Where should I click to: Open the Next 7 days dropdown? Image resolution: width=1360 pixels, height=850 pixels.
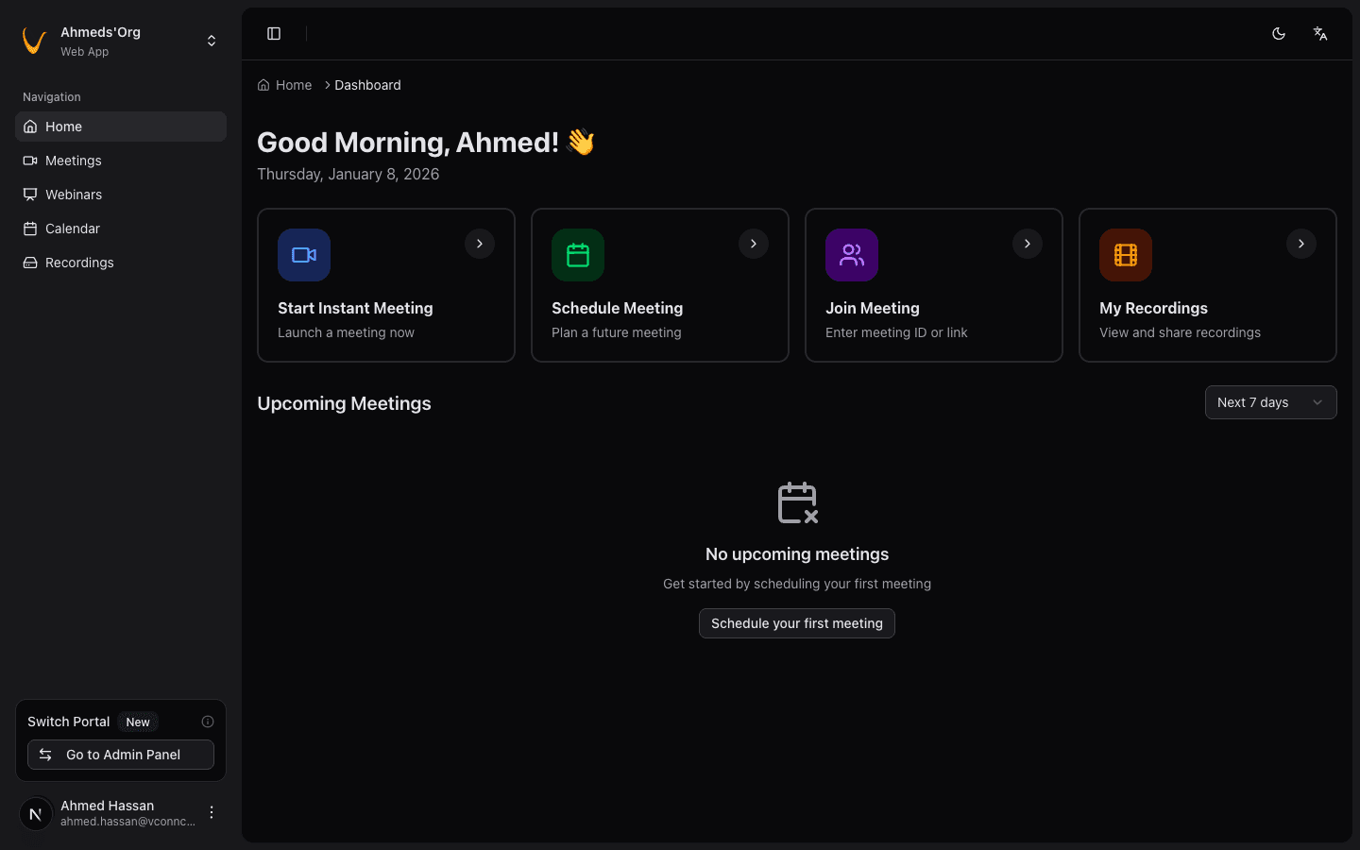pos(1271,402)
